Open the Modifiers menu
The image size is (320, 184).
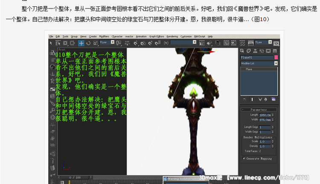[x=104, y=37]
